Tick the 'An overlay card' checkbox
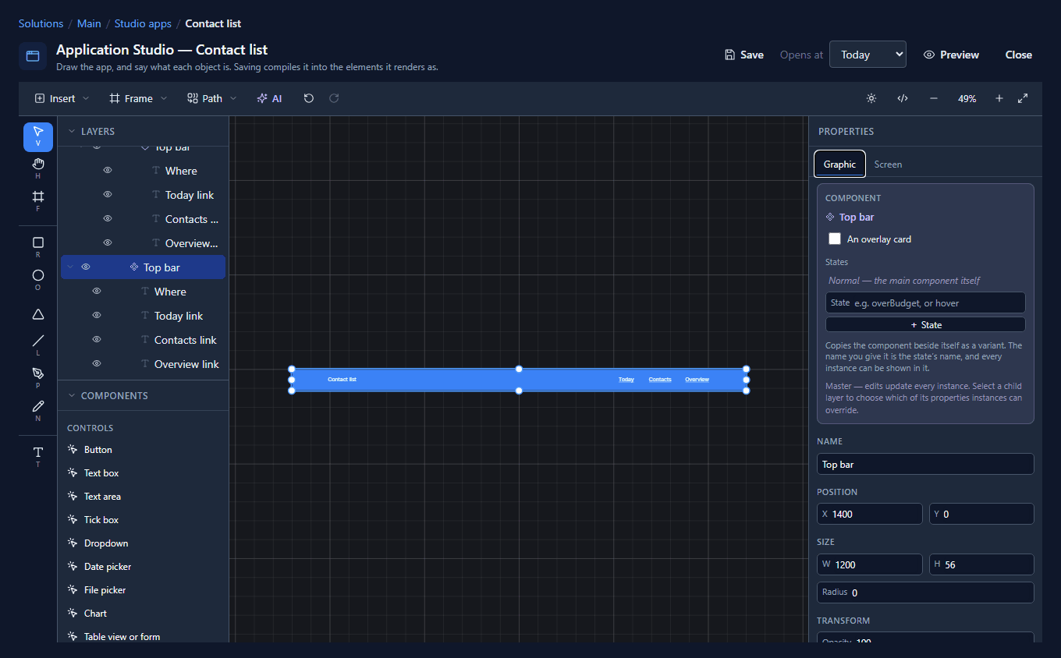This screenshot has width=1061, height=658. [835, 239]
